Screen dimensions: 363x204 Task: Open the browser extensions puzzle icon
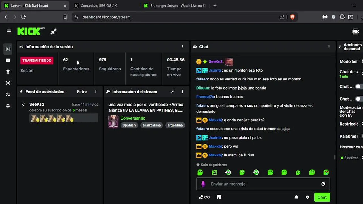pos(342,17)
